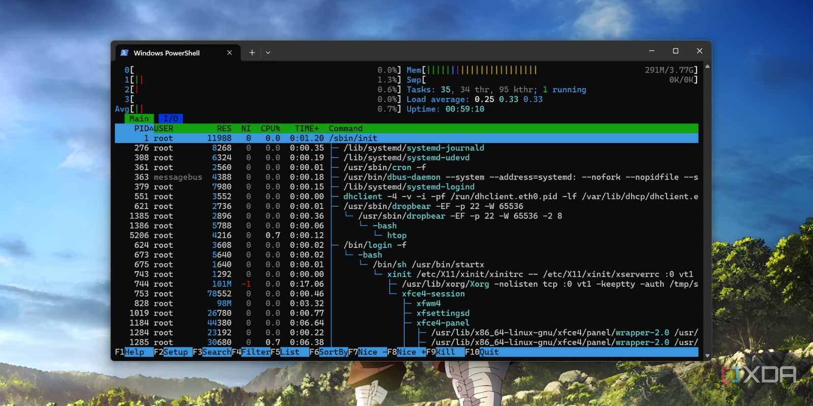This screenshot has height=406, width=813.
Task: Select the dbus-daemon process row
Action: tap(407, 177)
